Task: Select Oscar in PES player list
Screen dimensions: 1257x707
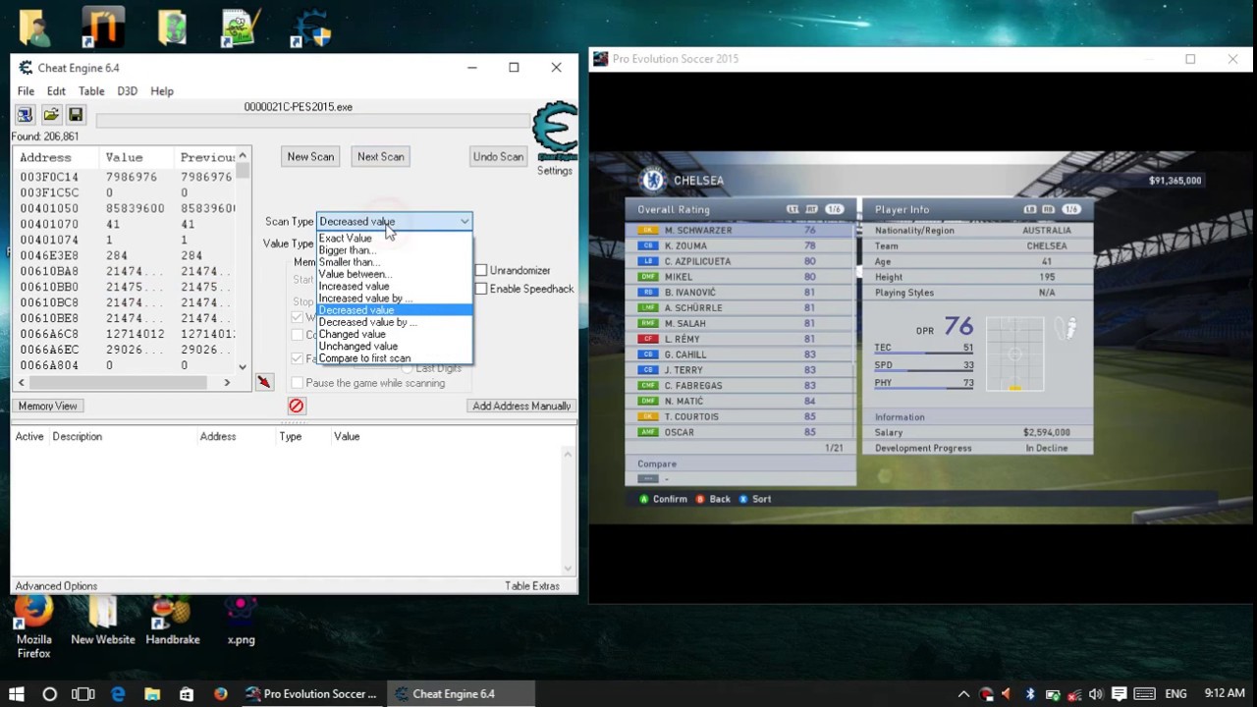Action: pyautogui.click(x=739, y=432)
